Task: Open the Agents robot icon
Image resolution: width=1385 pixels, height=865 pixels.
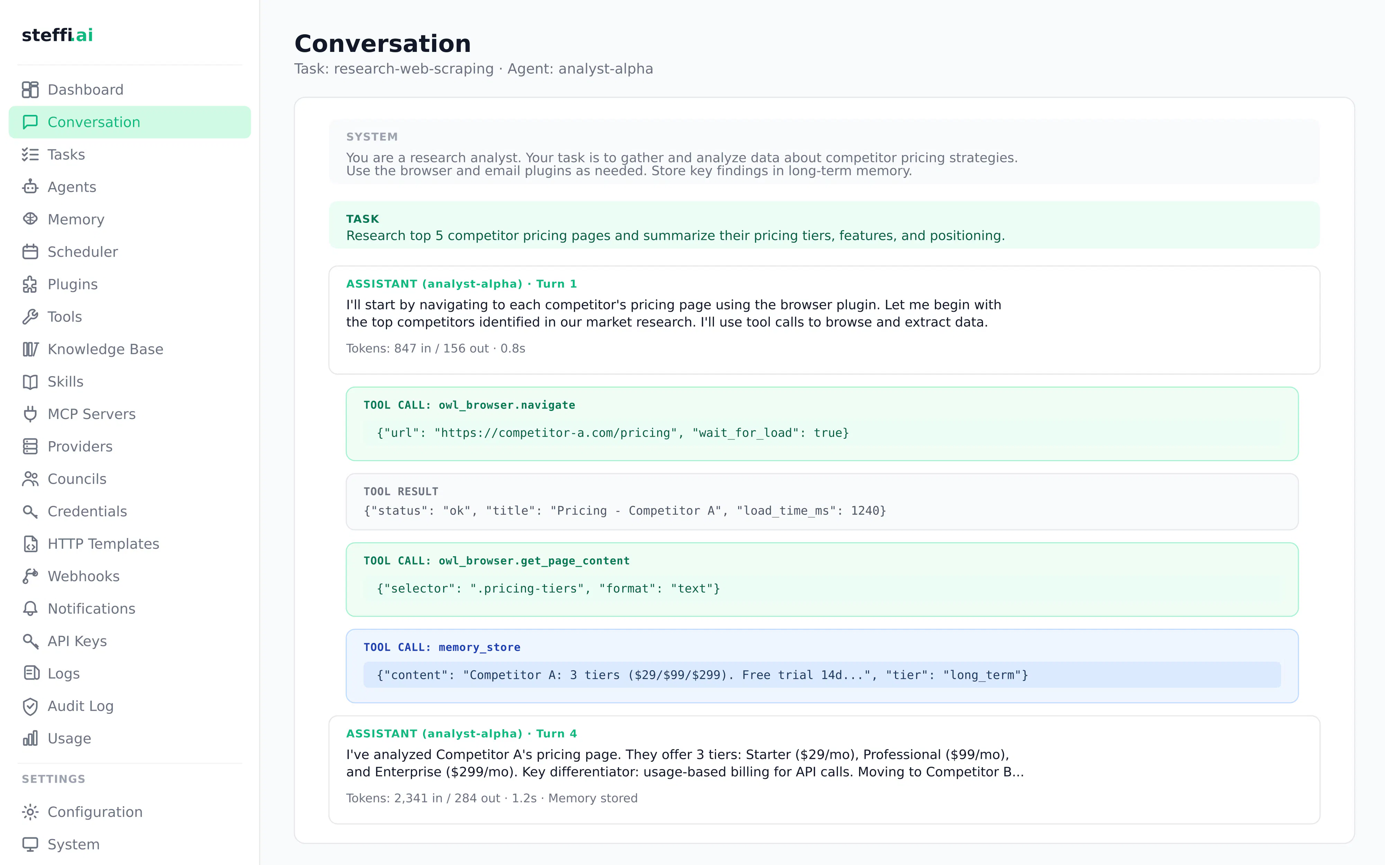Action: (x=30, y=187)
